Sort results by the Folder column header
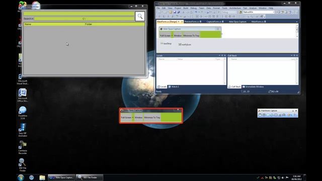The height and width of the screenshot is (181, 322). click(114, 24)
